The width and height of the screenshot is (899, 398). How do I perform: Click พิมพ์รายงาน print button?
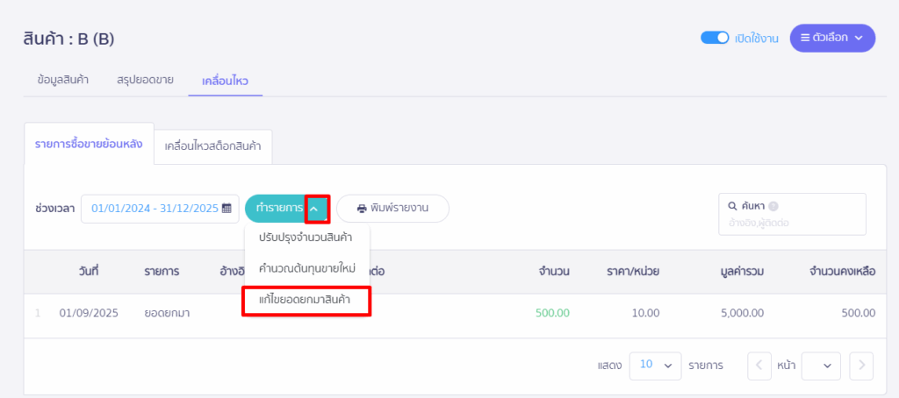392,209
